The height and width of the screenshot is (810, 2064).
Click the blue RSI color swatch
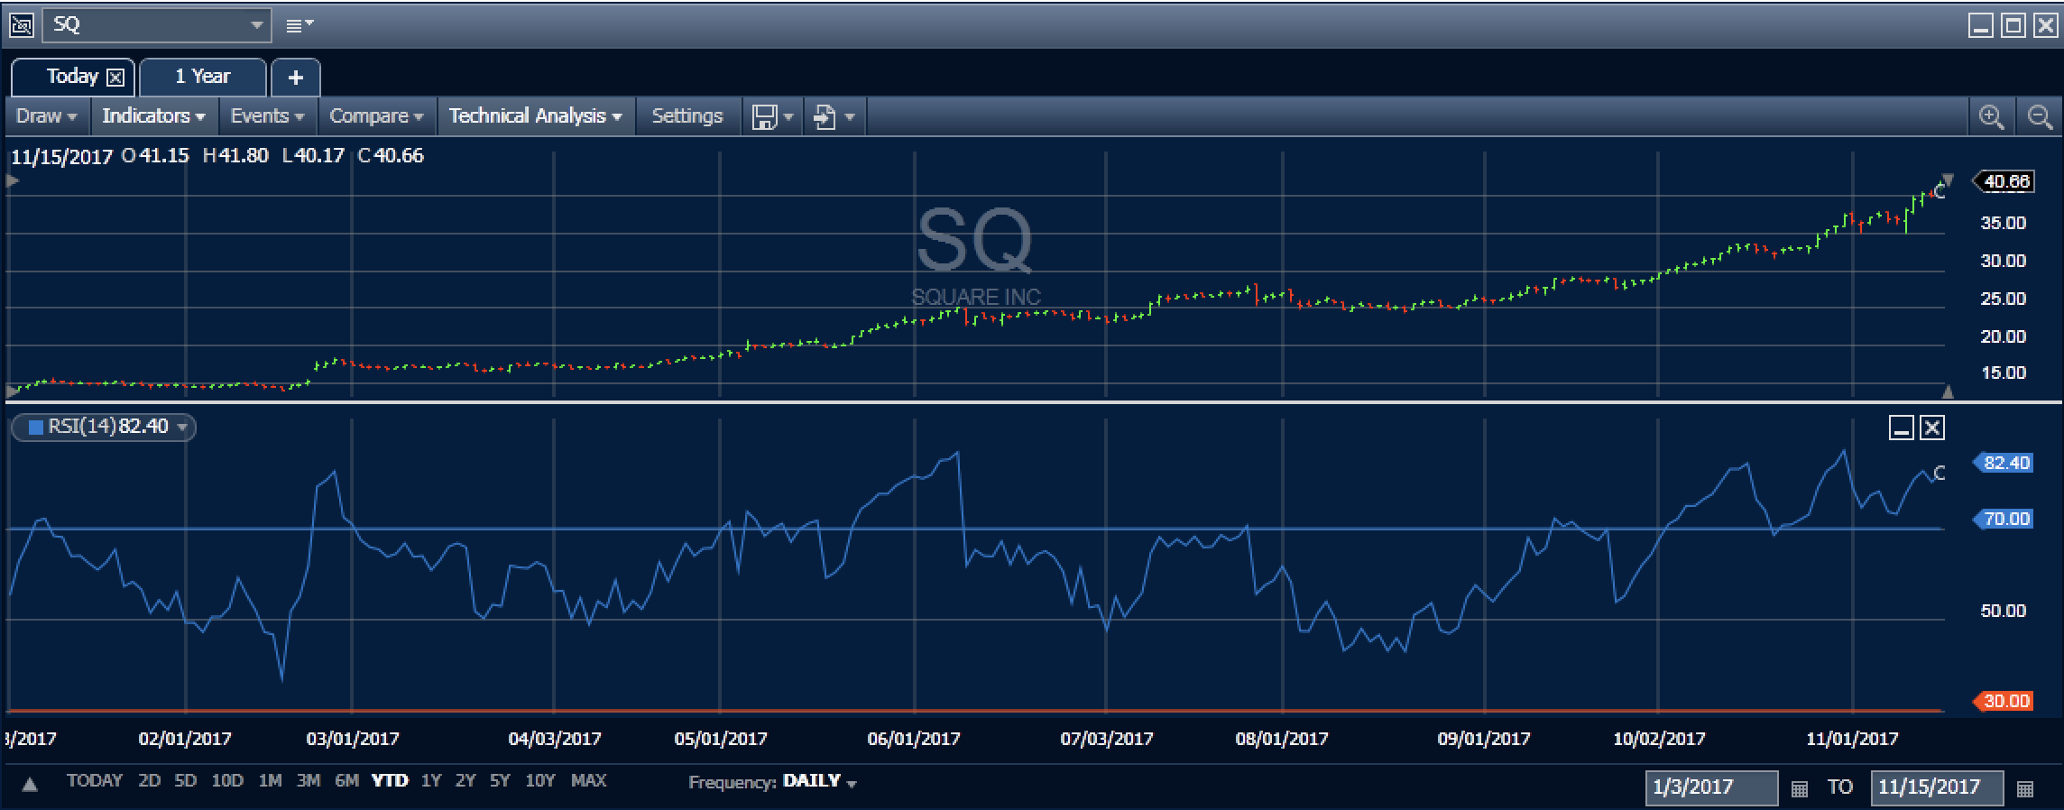pyautogui.click(x=36, y=428)
